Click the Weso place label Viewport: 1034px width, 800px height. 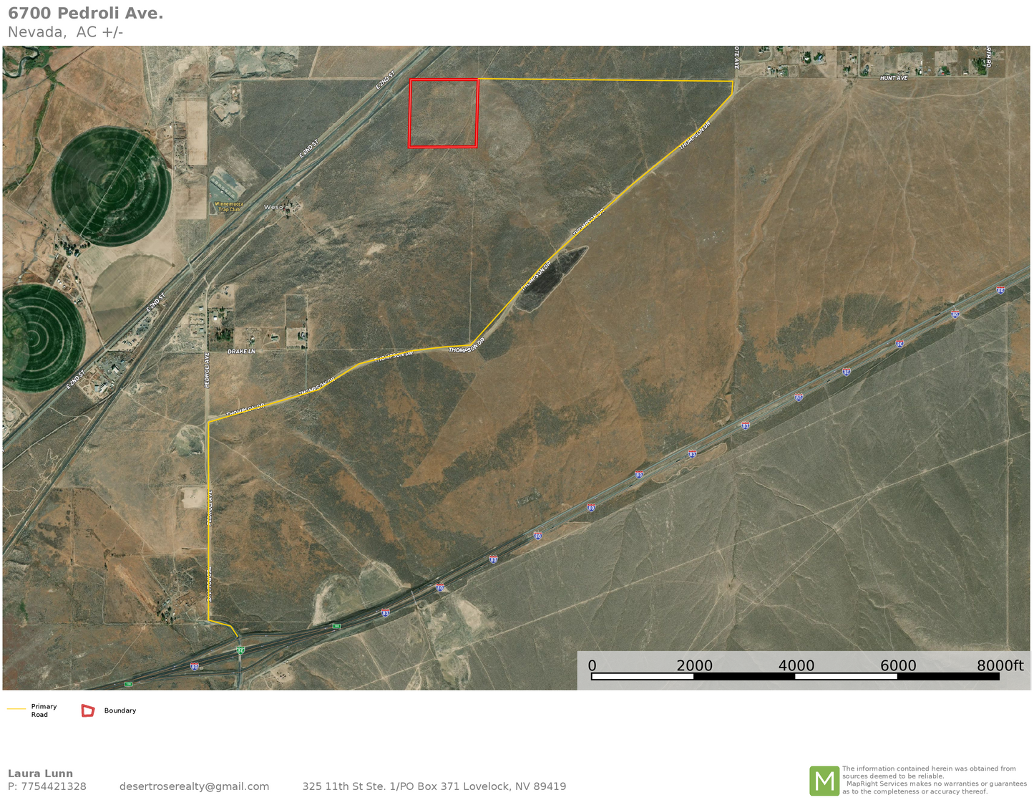(x=273, y=207)
